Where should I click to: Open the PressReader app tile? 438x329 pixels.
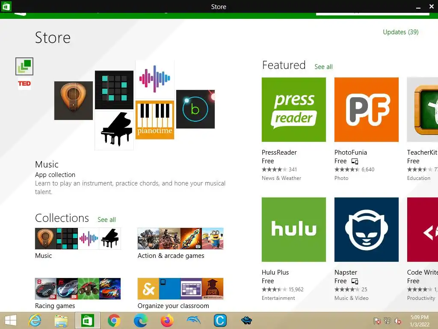tap(293, 109)
